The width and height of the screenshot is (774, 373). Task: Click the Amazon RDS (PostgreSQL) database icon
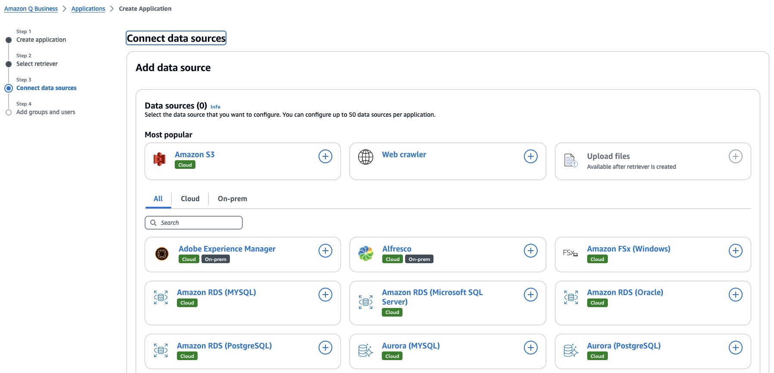tap(161, 351)
